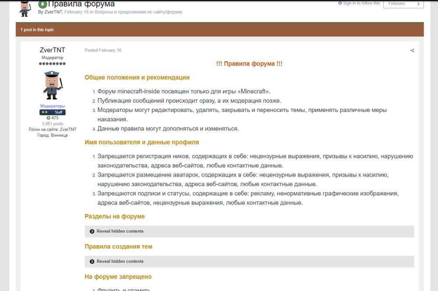Click the heading Правила создания тем
Image resolution: width=438 pixels, height=291 pixels.
click(x=118, y=247)
